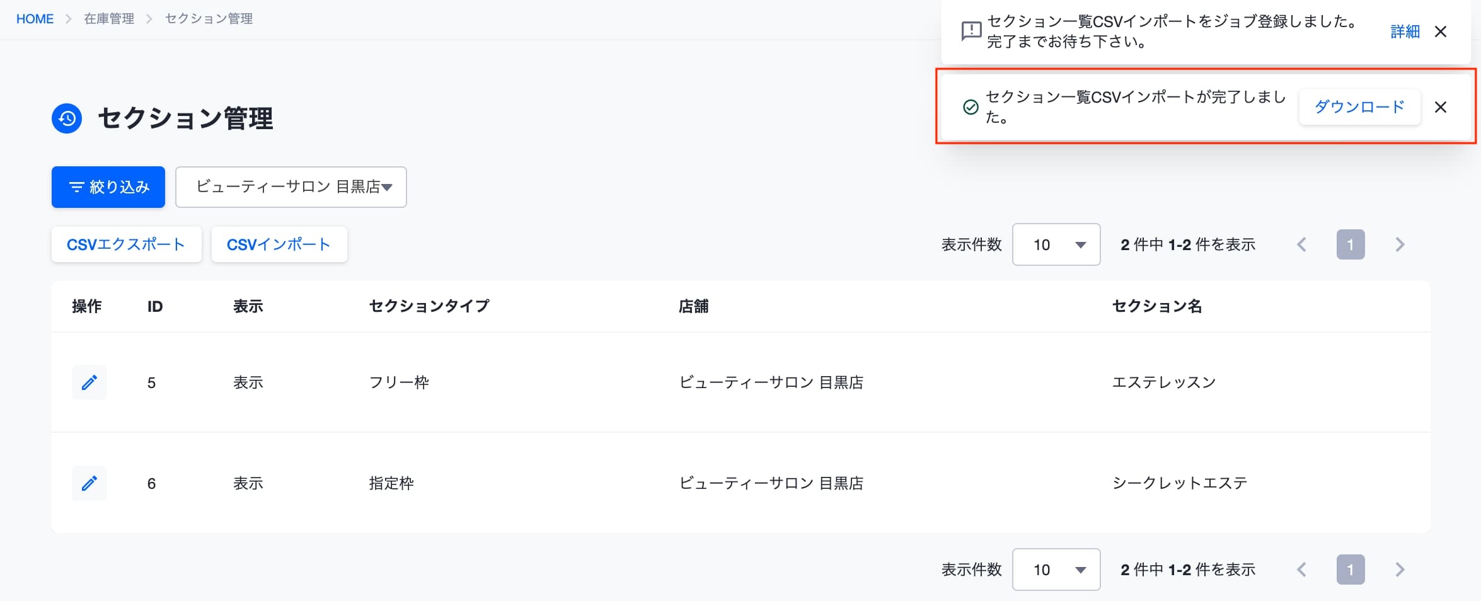The image size is (1481, 601).
Task: Expand bottom 表示件数 dropdown showing 10
Action: 1056,570
